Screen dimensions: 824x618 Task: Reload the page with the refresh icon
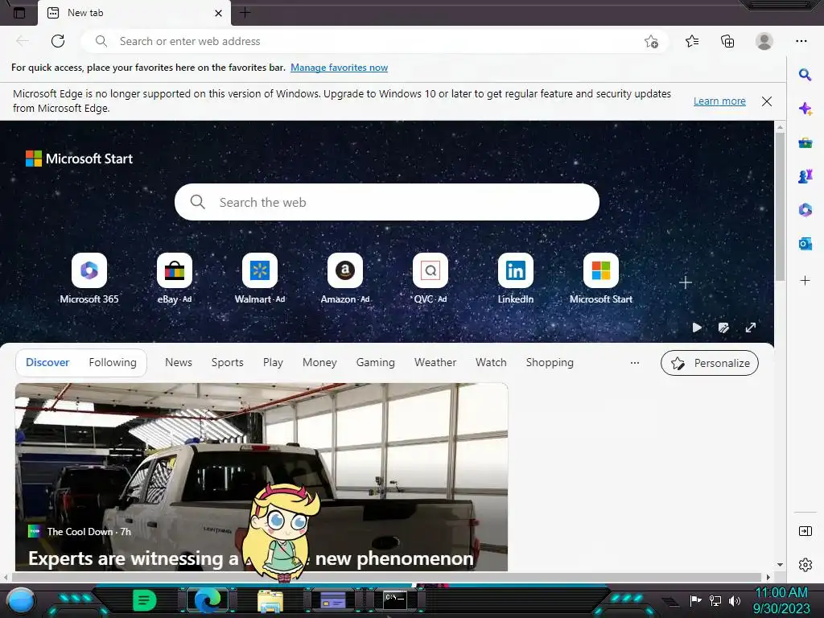pos(58,41)
